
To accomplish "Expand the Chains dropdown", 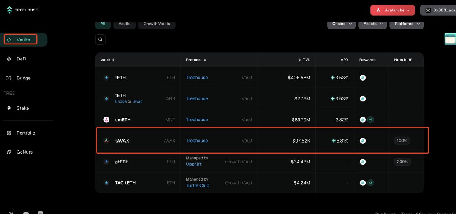I will tap(341, 24).
